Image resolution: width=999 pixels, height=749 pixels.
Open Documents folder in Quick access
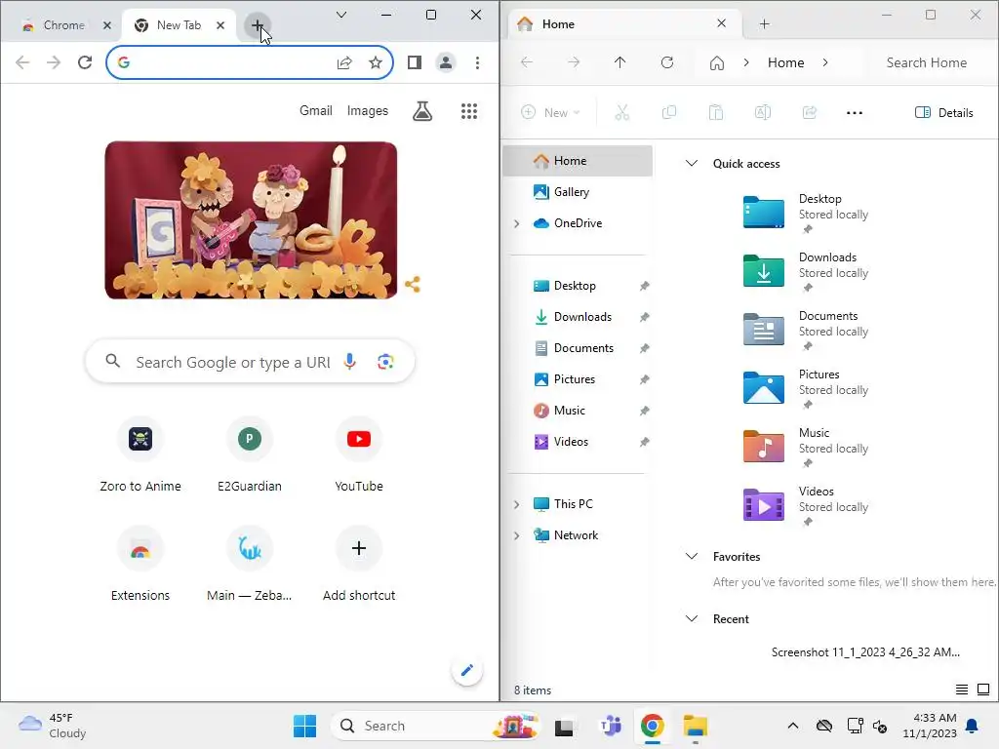(x=806, y=331)
